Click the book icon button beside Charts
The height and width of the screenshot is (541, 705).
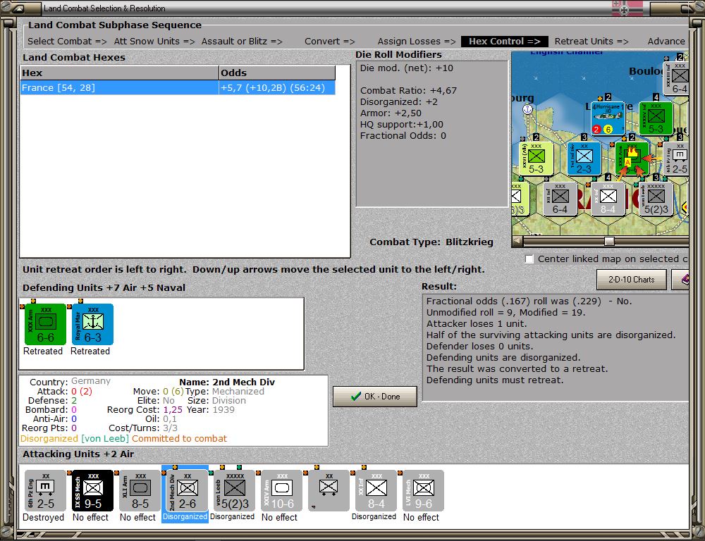681,280
